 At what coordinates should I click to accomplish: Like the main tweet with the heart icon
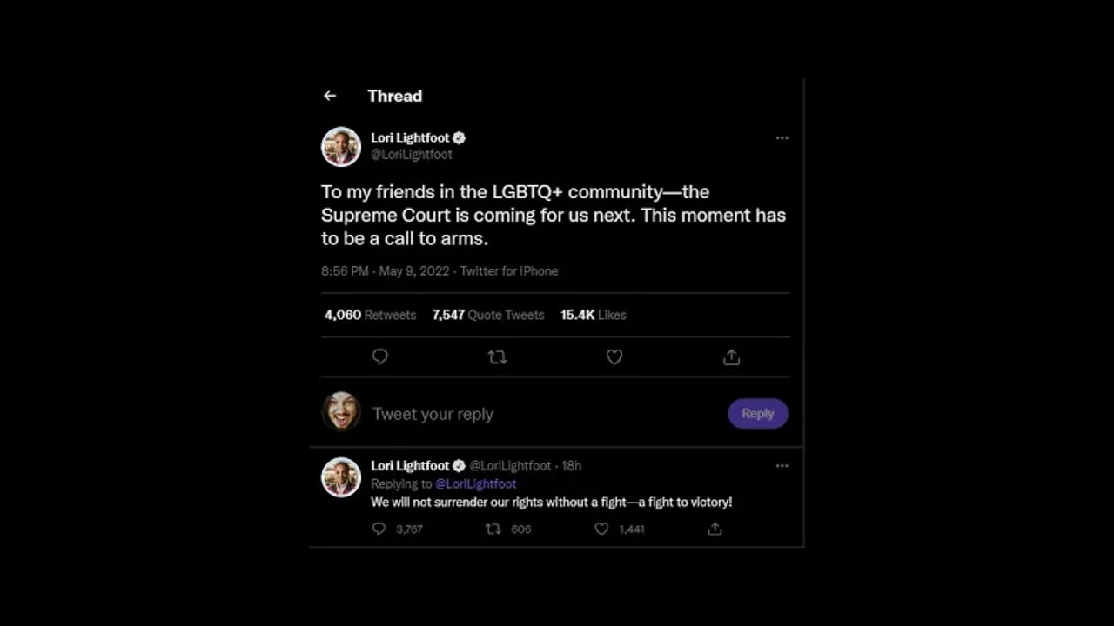tap(614, 356)
